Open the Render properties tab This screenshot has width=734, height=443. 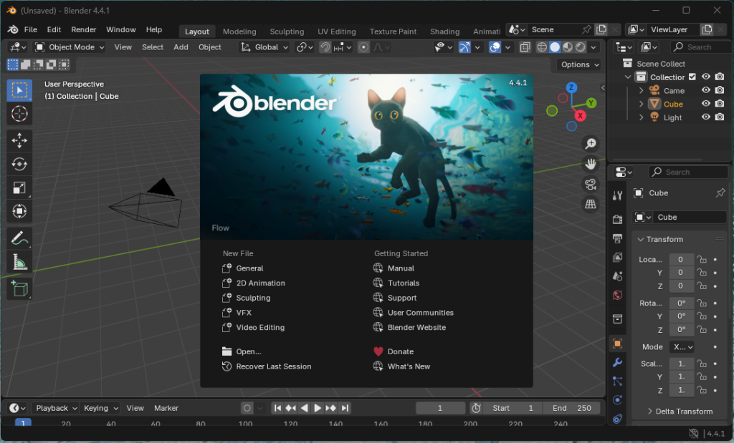617,219
